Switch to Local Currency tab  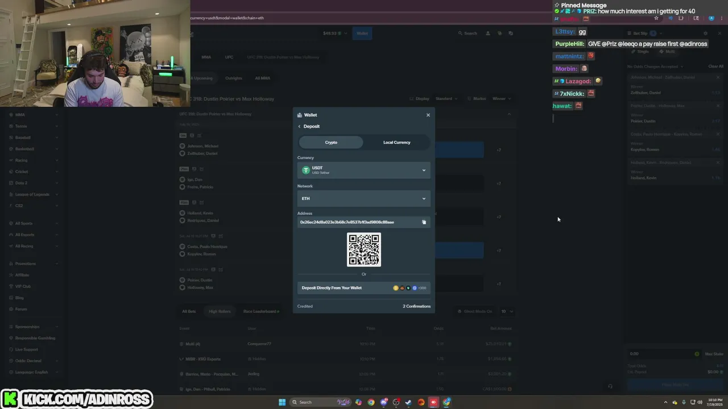tap(396, 142)
